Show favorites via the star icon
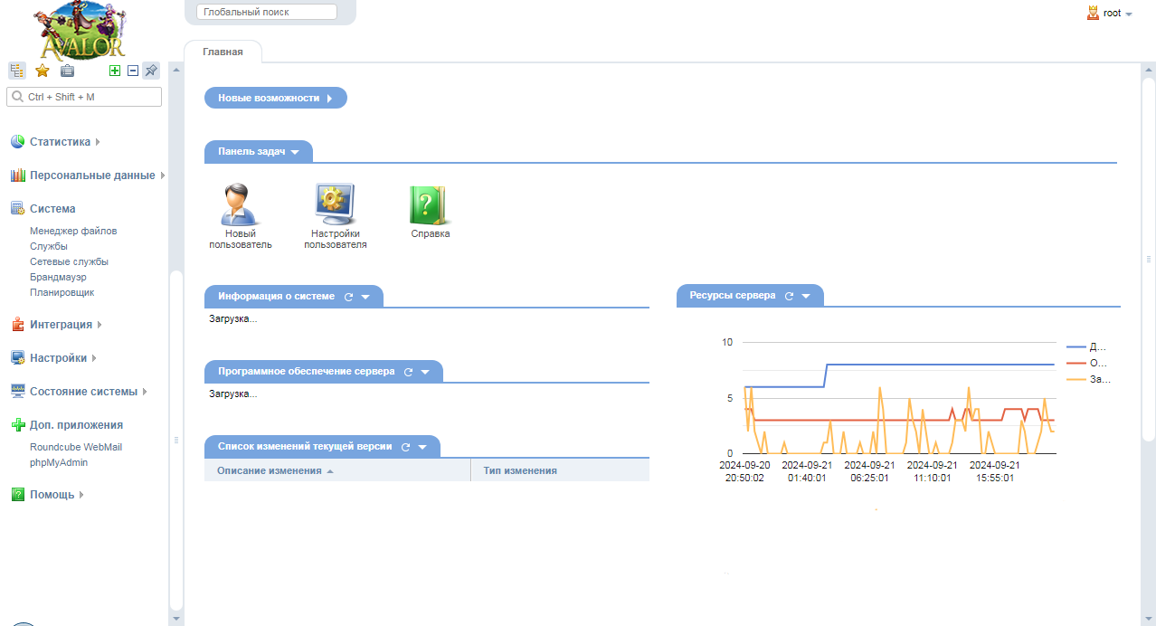This screenshot has width=1156, height=626. tap(42, 71)
